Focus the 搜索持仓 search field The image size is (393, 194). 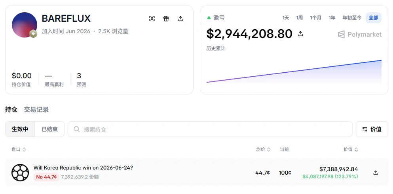coord(210,129)
